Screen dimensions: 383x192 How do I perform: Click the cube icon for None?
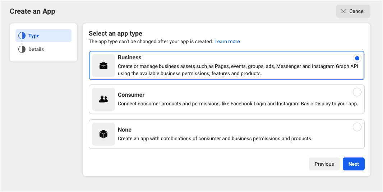(103, 134)
